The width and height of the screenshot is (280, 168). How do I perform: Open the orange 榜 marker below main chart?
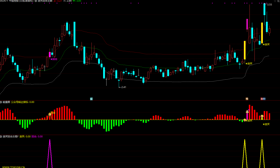(x=247, y=99)
